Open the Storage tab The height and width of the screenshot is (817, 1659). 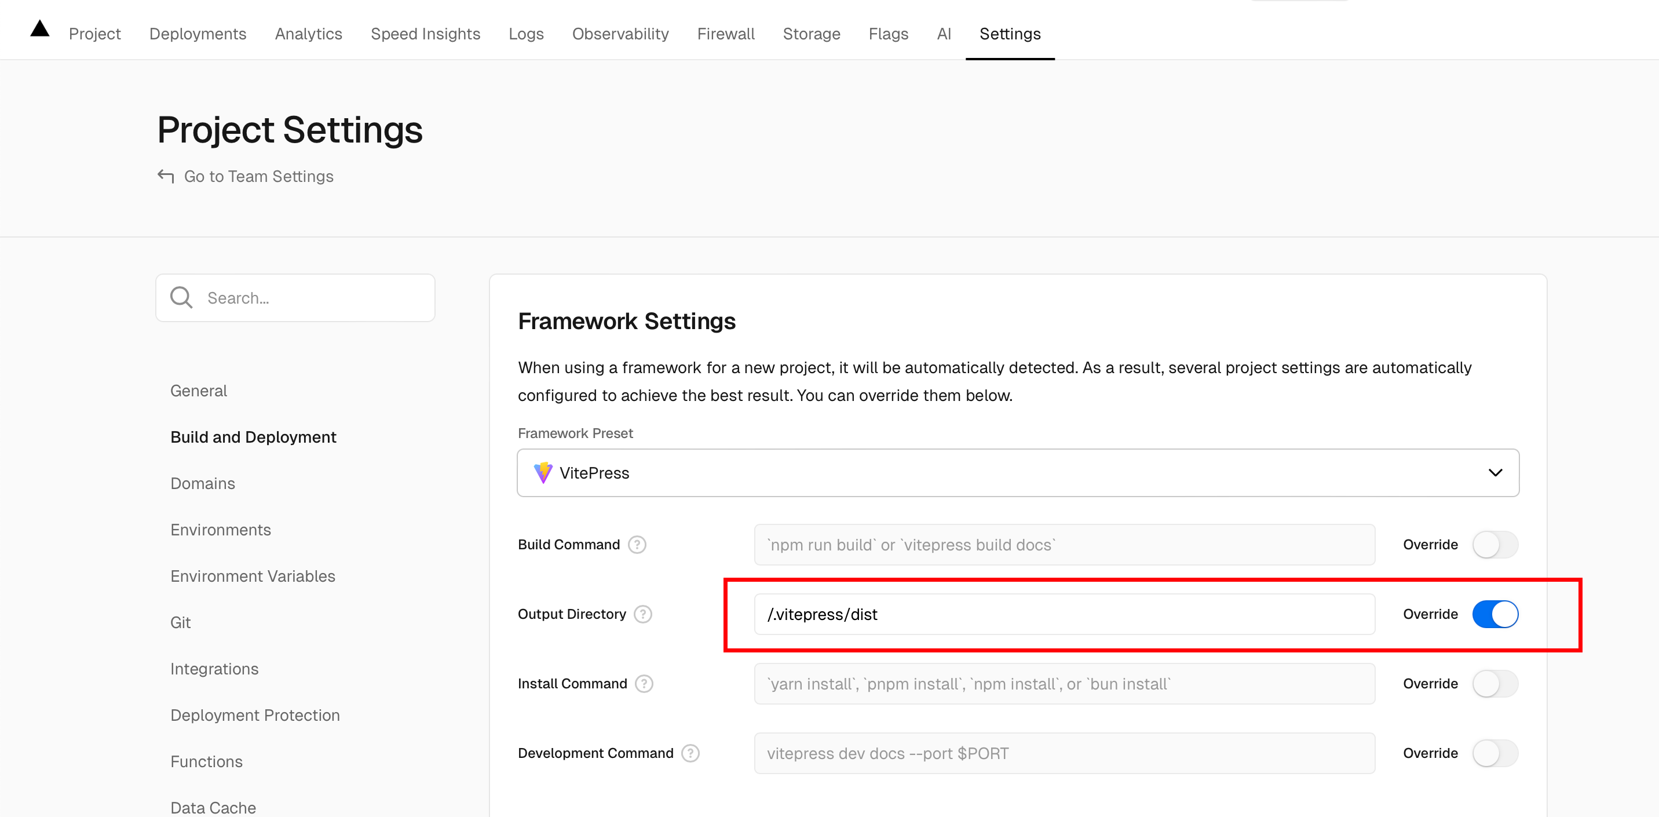point(812,34)
